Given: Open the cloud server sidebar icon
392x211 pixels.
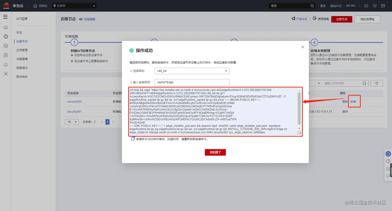Looking at the screenshot, I should tap(6, 27).
